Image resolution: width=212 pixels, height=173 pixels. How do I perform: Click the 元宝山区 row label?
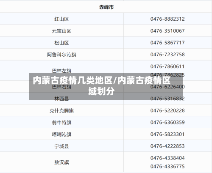(61, 31)
